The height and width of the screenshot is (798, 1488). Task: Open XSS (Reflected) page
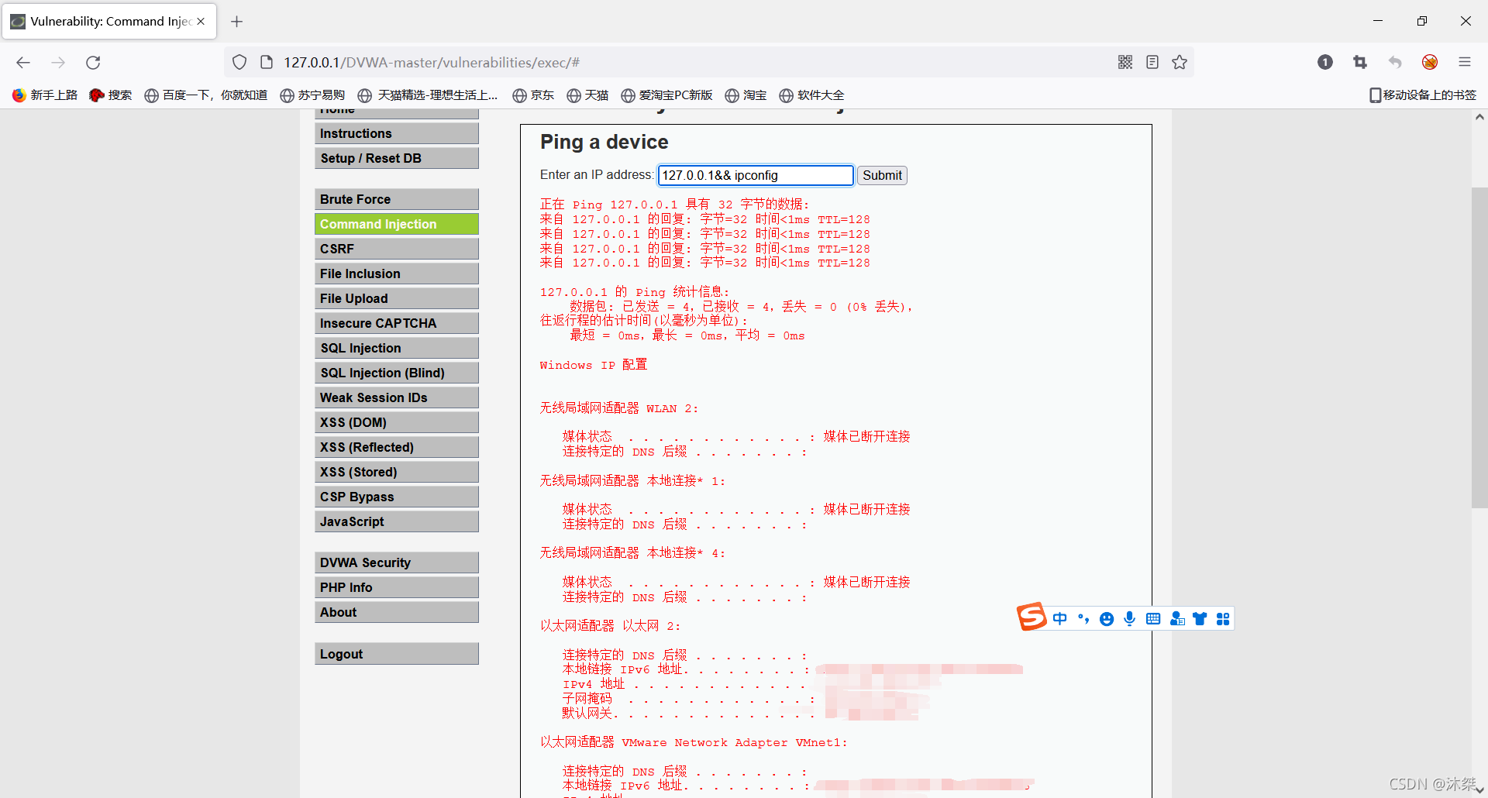pyautogui.click(x=397, y=447)
